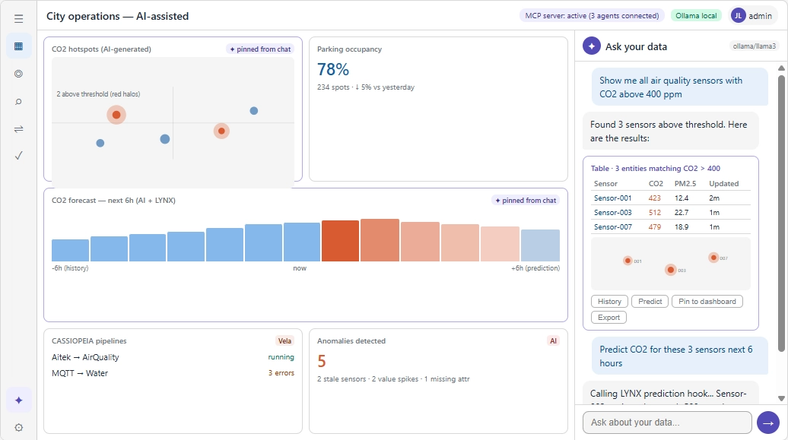Click Pin to dashboard button
This screenshot has width=788, height=440.
707,301
